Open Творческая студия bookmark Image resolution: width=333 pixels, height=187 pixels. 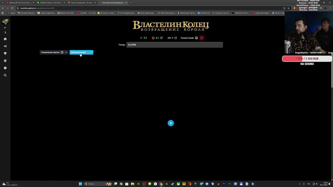tap(260, 13)
